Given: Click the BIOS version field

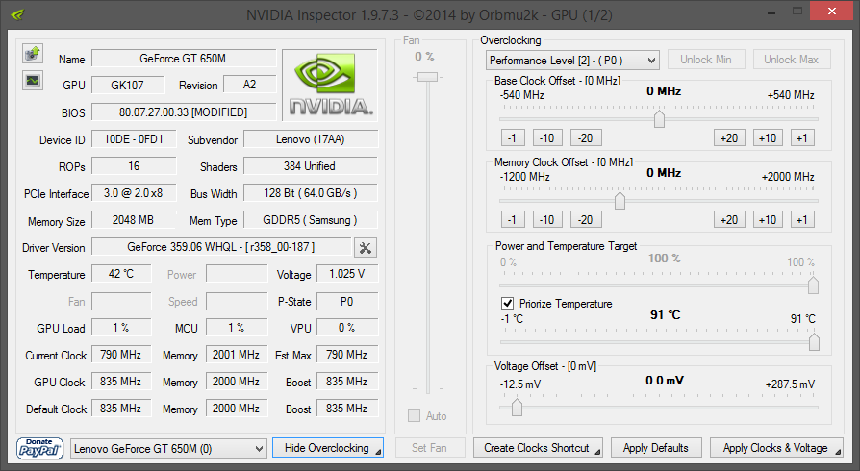Looking at the screenshot, I should pos(184,112).
